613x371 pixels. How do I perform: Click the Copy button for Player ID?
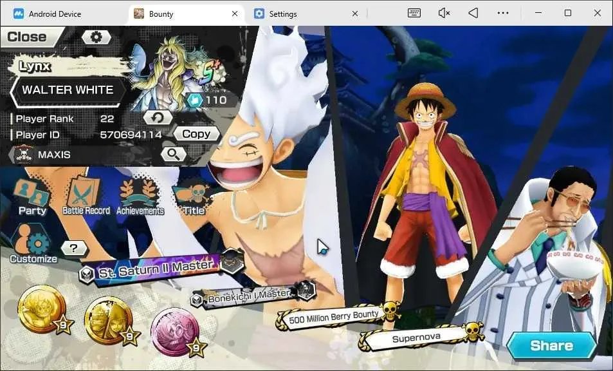click(196, 134)
